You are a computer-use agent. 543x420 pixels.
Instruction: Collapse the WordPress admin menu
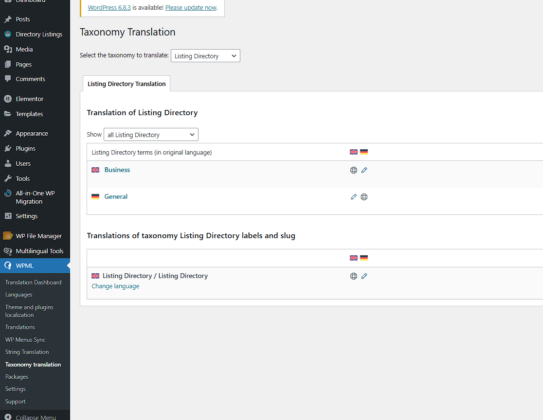pos(35,417)
